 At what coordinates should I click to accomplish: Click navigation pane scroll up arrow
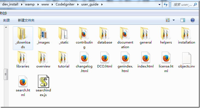click(6, 27)
